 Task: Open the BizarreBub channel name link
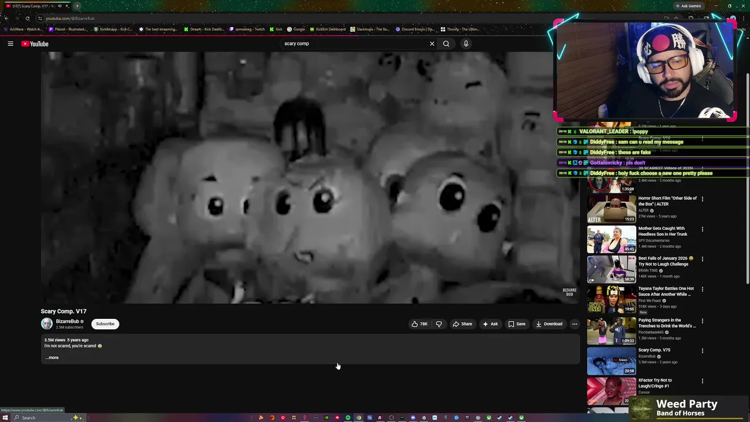(67, 321)
